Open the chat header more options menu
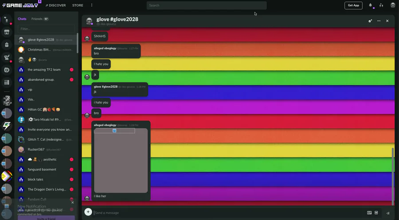This screenshot has height=220, width=399. 379,21
